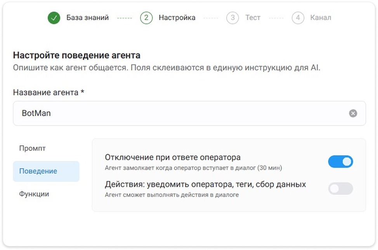The width and height of the screenshot is (378, 250).
Task: Open the Функции tab
Action: click(x=34, y=194)
